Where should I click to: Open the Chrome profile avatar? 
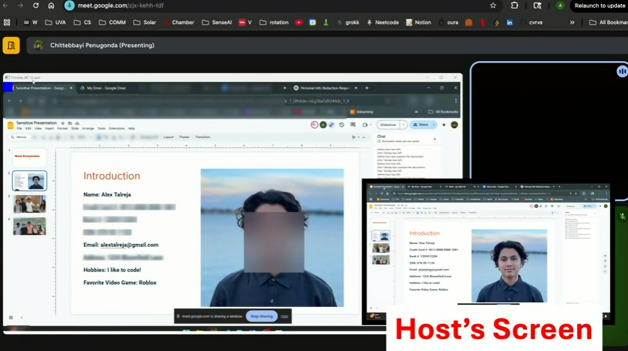(x=560, y=5)
